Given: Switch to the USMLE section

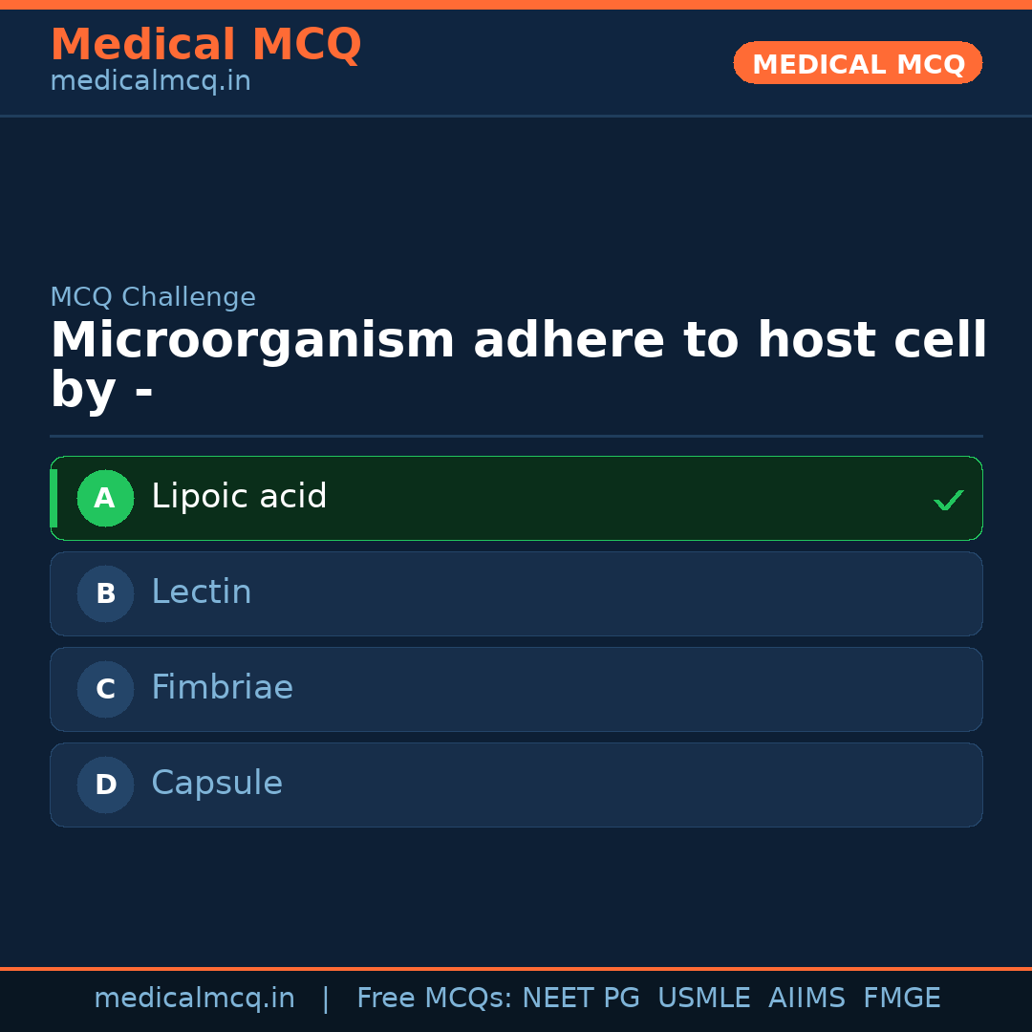Looking at the screenshot, I should 704,998.
